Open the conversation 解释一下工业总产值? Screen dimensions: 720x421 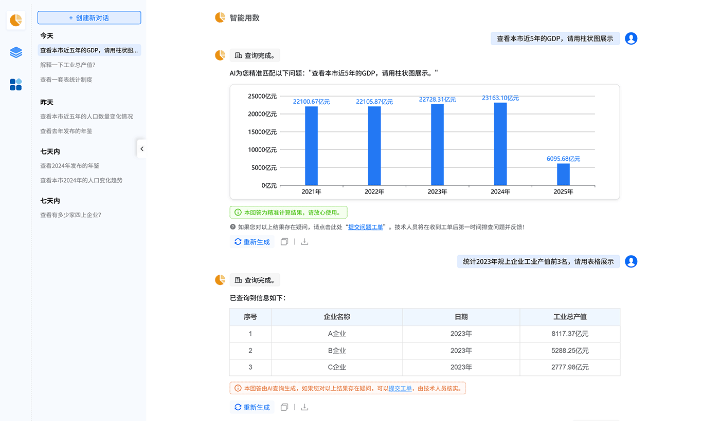coord(72,65)
